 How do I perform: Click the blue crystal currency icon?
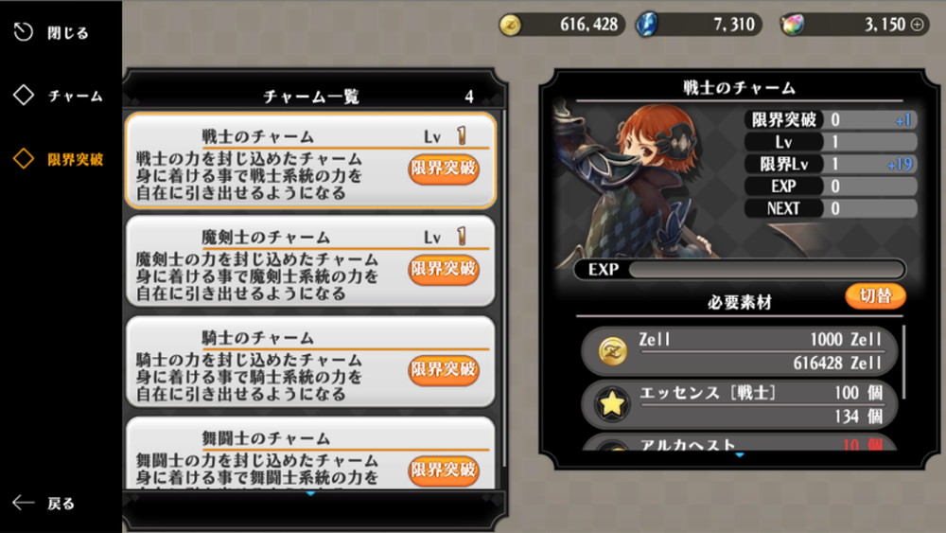click(x=647, y=25)
